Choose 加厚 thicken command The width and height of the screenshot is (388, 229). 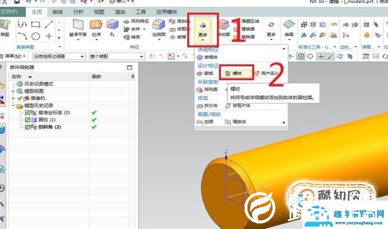tap(205, 122)
